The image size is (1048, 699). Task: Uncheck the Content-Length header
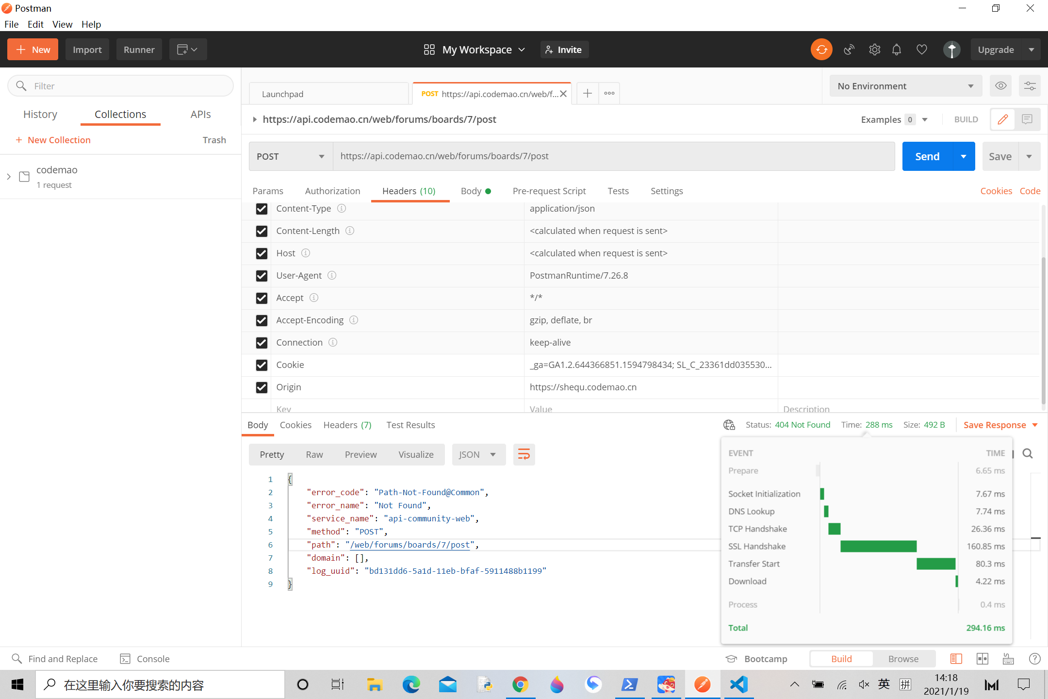[262, 231]
